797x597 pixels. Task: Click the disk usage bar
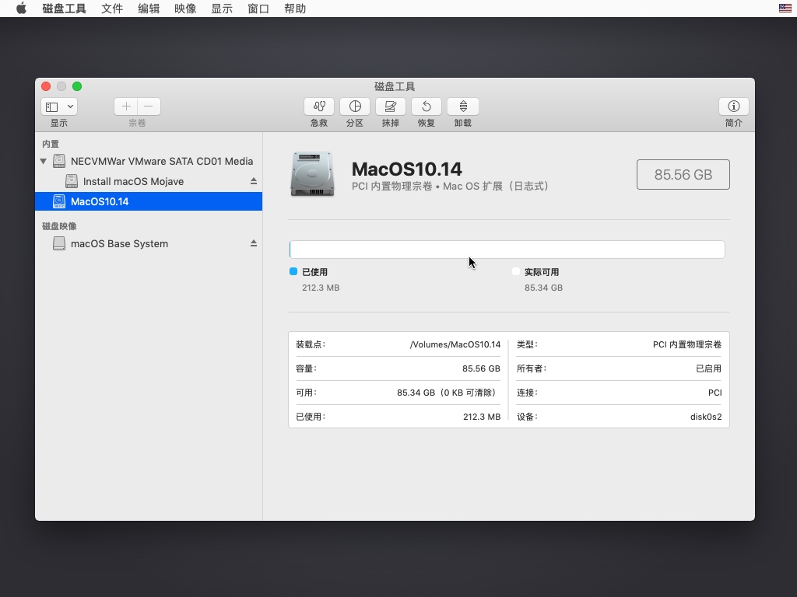coord(507,249)
